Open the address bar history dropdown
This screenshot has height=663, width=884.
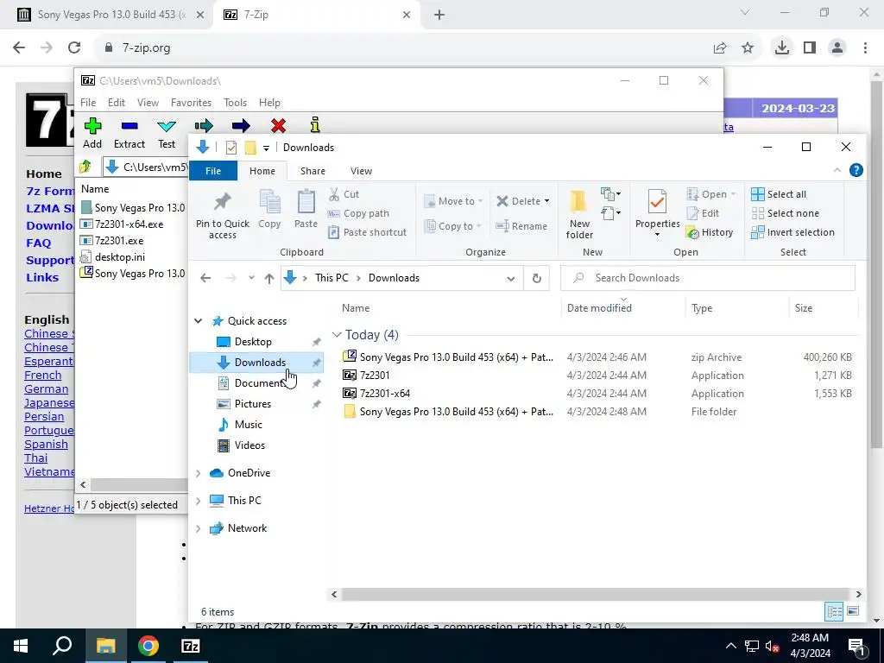[511, 278]
